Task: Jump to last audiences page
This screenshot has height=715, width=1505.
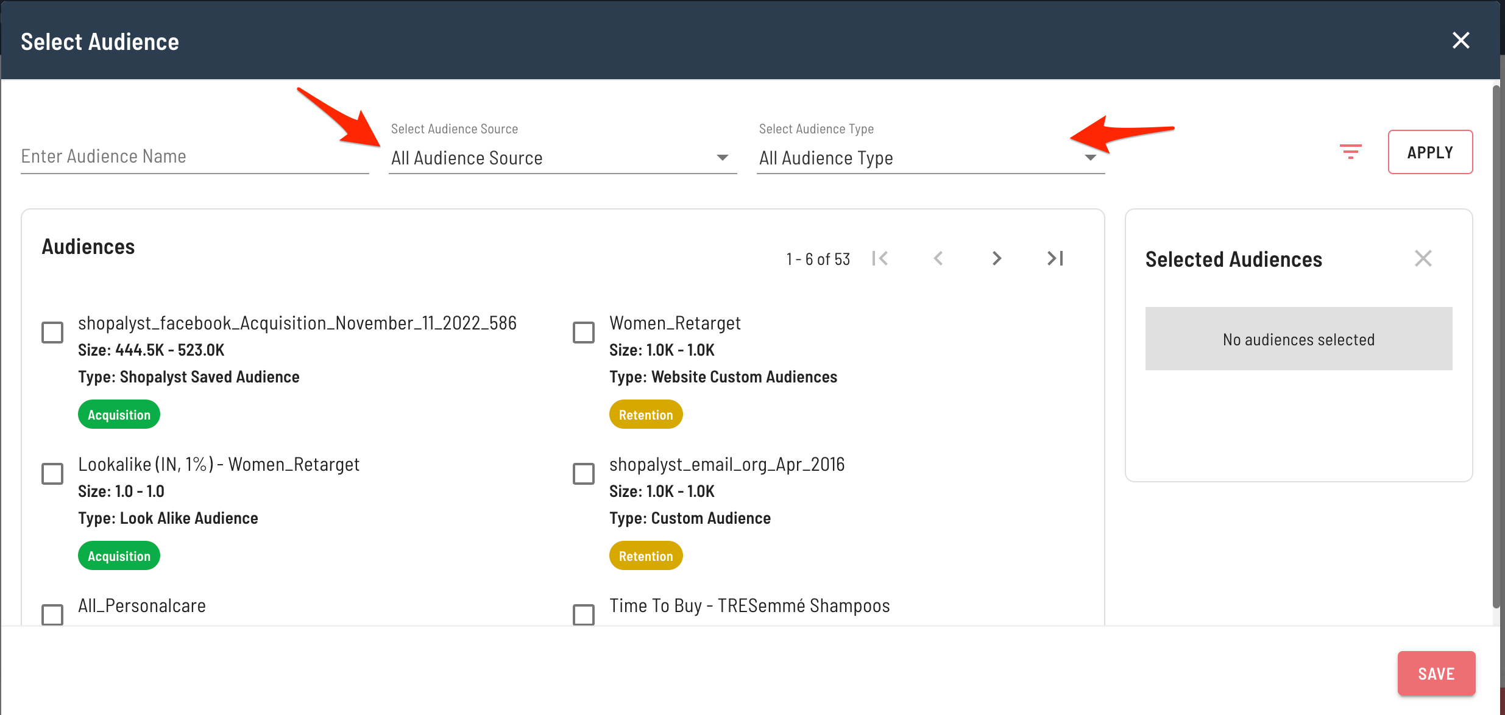Action: [1055, 258]
